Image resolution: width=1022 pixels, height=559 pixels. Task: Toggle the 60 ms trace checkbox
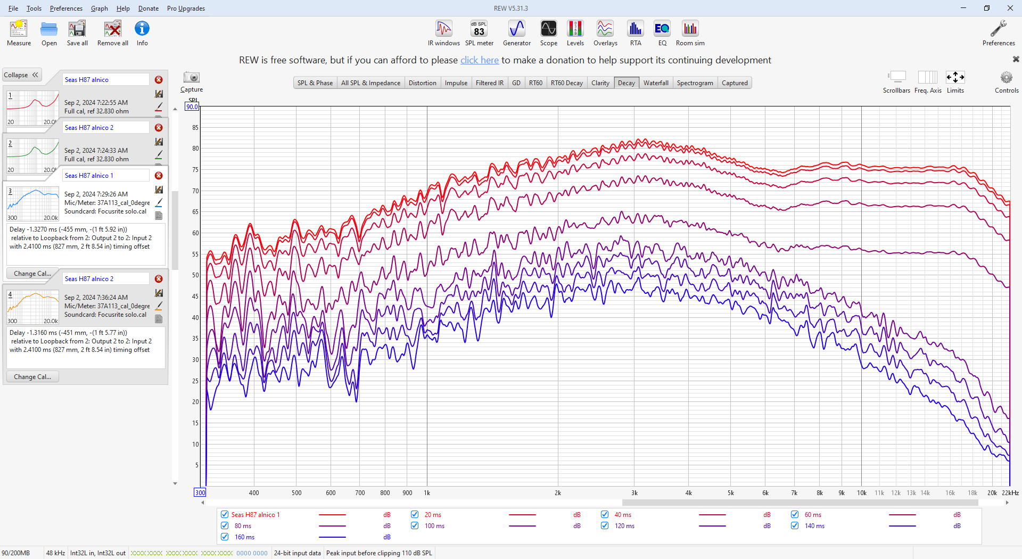coord(795,514)
